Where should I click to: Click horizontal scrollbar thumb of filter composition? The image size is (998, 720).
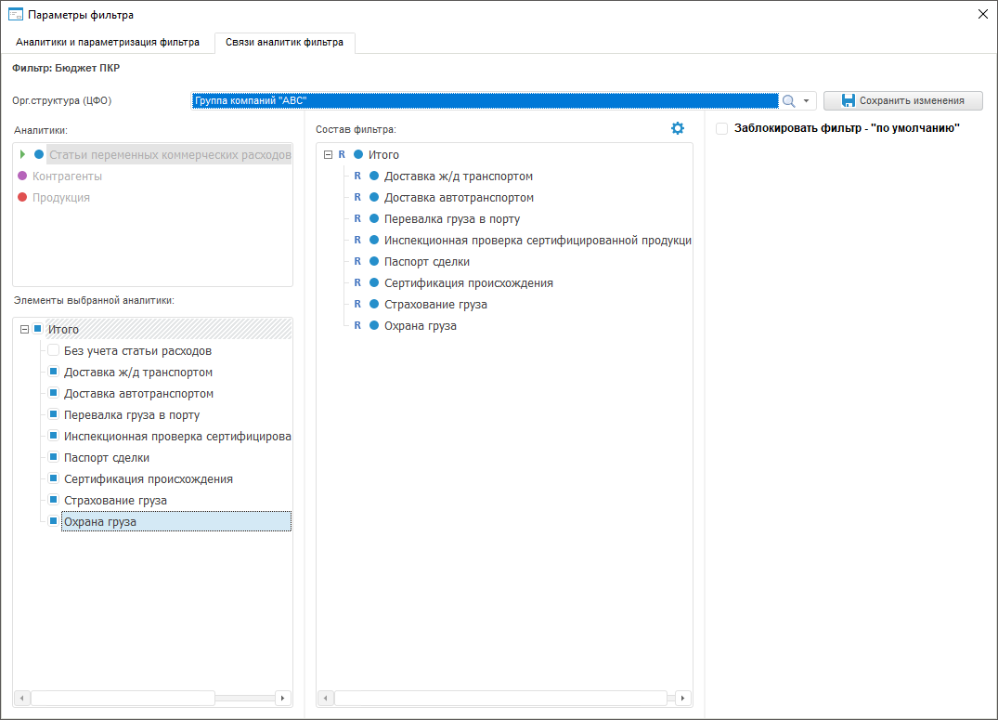click(500, 699)
